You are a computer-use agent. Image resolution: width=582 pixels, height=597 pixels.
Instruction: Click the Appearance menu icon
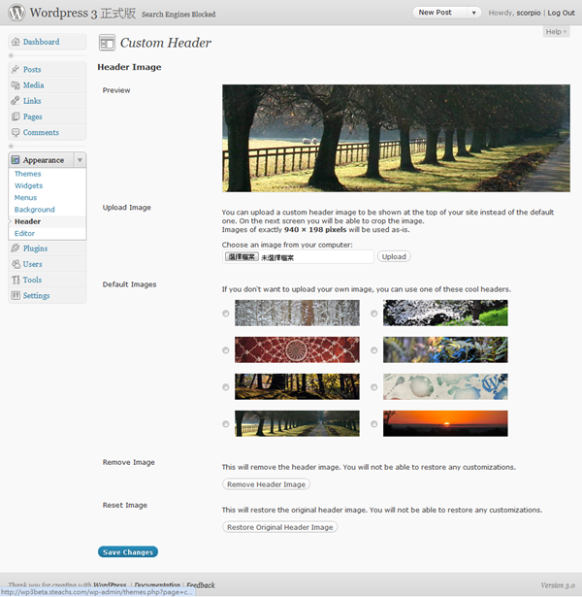pos(16,160)
